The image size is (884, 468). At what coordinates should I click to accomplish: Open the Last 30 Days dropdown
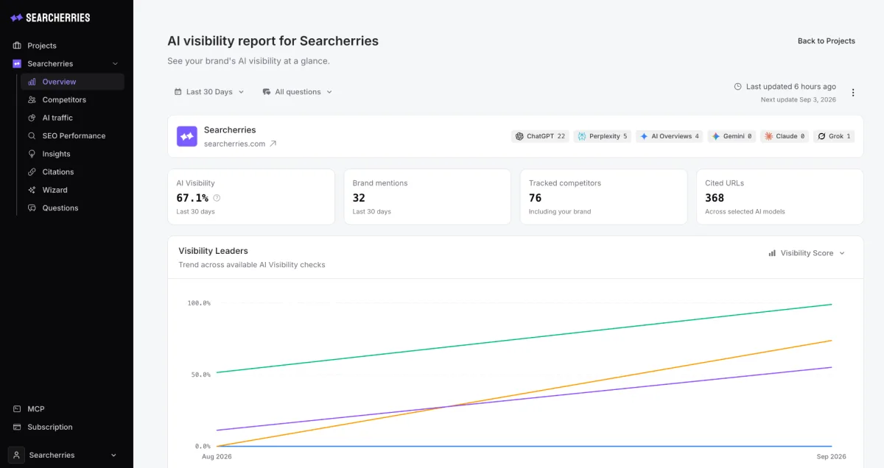click(x=209, y=92)
